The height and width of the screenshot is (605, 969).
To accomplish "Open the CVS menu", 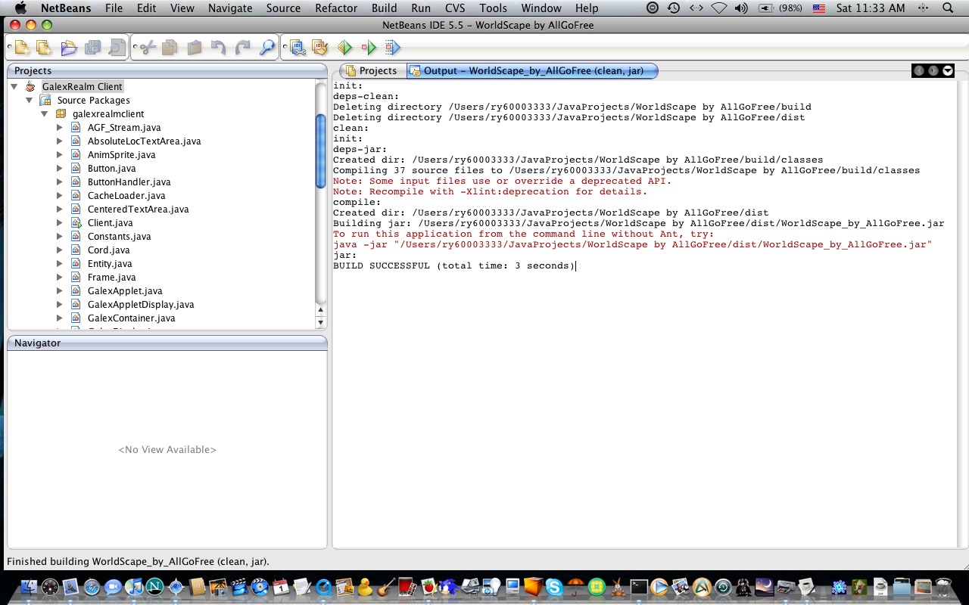I will (x=455, y=8).
